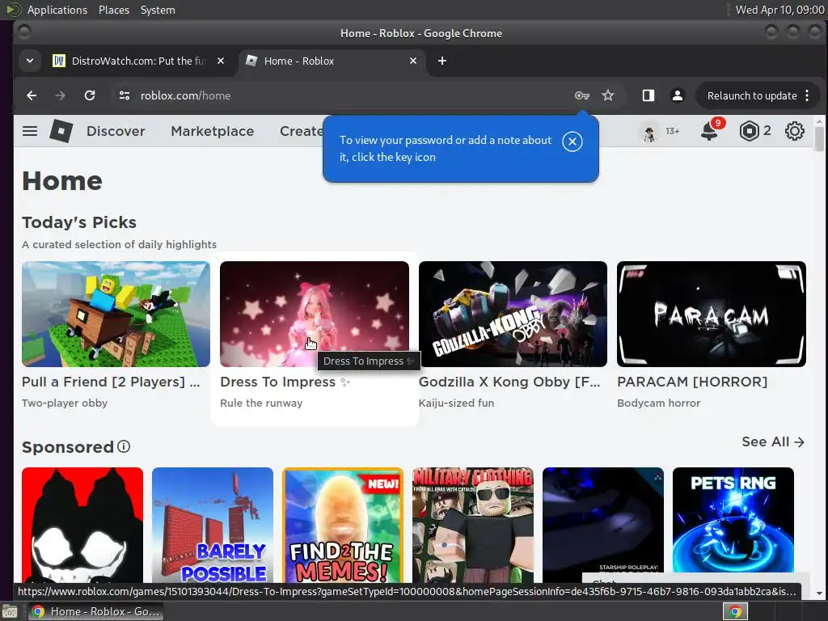The image size is (828, 621).
Task: Open the Robux balance icon
Action: click(749, 131)
